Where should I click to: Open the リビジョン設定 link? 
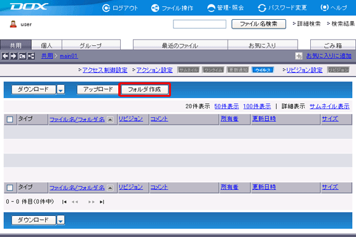click(305, 70)
